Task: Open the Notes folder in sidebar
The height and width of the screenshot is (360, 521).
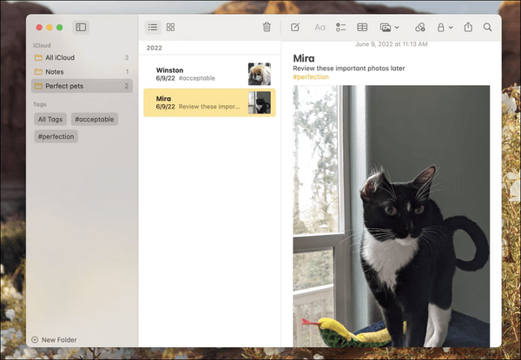Action: pyautogui.click(x=82, y=72)
